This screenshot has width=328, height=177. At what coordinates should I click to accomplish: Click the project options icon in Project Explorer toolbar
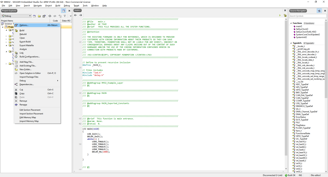[x=44, y=16]
